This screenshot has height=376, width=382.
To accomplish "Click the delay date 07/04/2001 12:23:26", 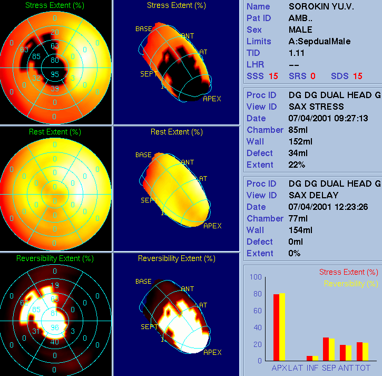I will pos(328,207).
